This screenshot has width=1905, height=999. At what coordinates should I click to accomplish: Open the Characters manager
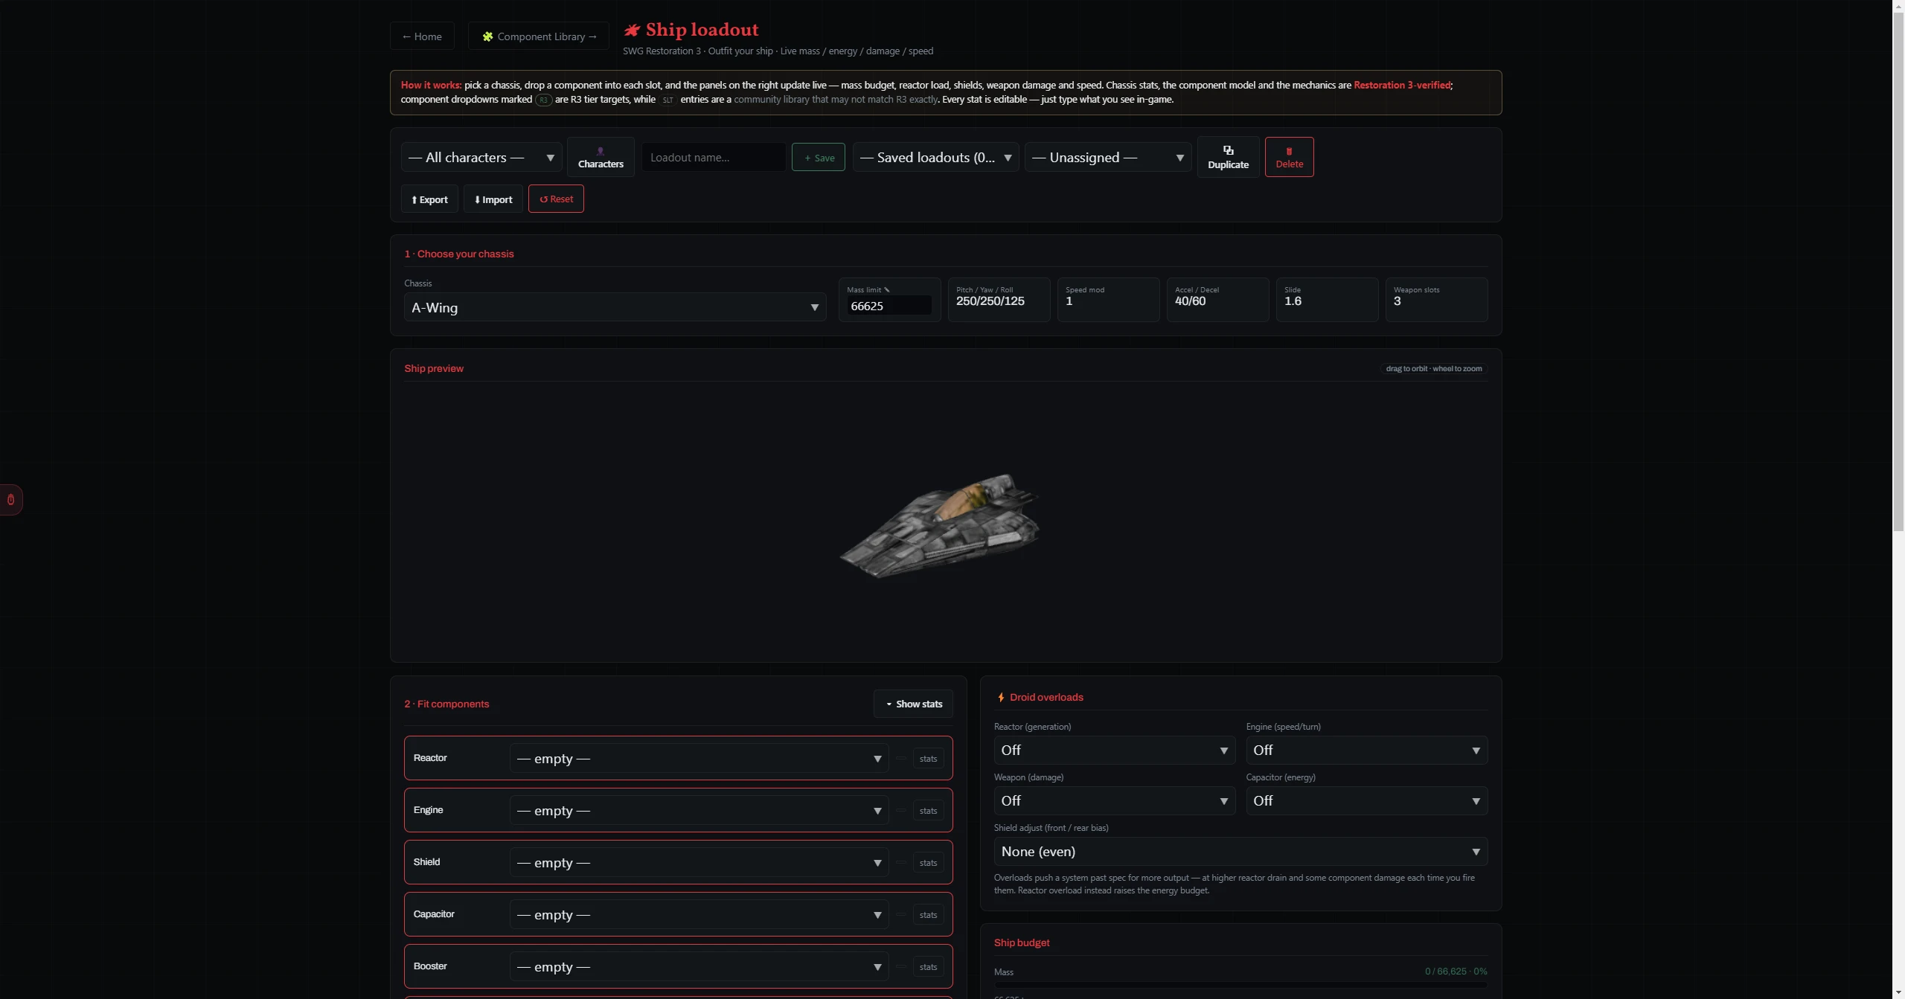[601, 157]
